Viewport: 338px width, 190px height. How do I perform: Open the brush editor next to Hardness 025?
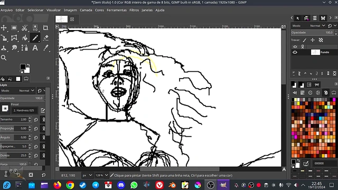tap(42, 110)
